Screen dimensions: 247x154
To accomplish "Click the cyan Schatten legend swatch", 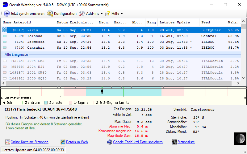I will point(46,103).
